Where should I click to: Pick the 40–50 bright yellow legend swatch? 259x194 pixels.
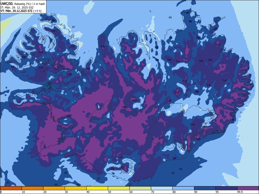pyautogui.click(x=97, y=188)
